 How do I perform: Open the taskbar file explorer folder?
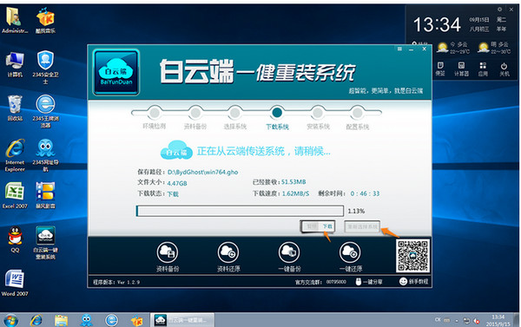[x=61, y=321]
